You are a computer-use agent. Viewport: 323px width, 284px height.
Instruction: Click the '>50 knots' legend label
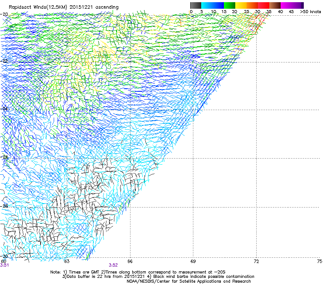(310, 12)
